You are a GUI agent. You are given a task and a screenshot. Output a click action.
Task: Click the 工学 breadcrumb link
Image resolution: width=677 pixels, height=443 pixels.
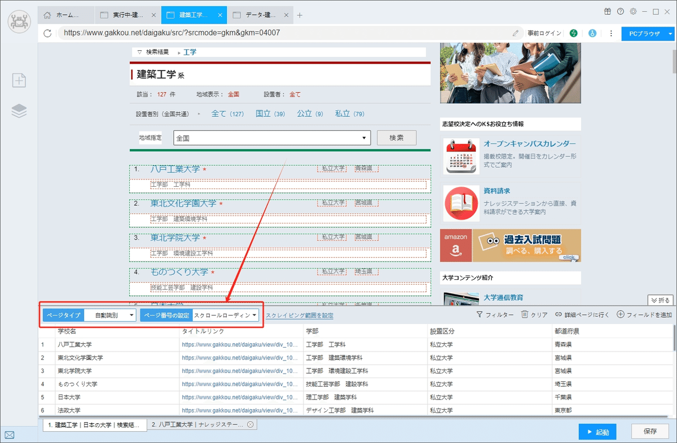pos(190,52)
